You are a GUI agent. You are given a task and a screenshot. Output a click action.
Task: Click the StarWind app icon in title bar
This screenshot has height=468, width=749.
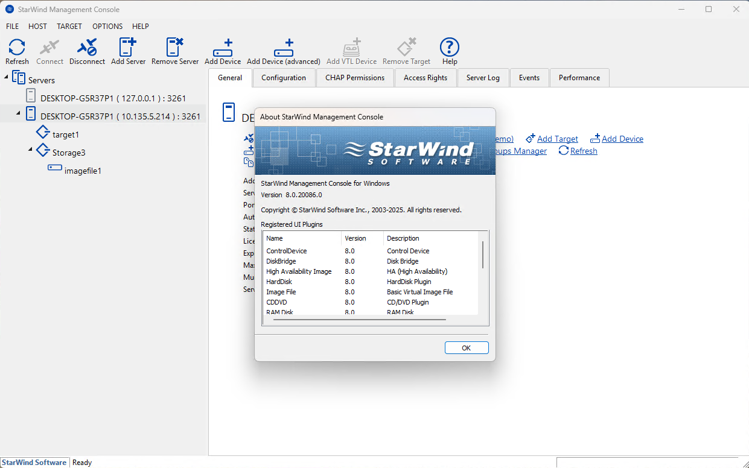[x=10, y=9]
